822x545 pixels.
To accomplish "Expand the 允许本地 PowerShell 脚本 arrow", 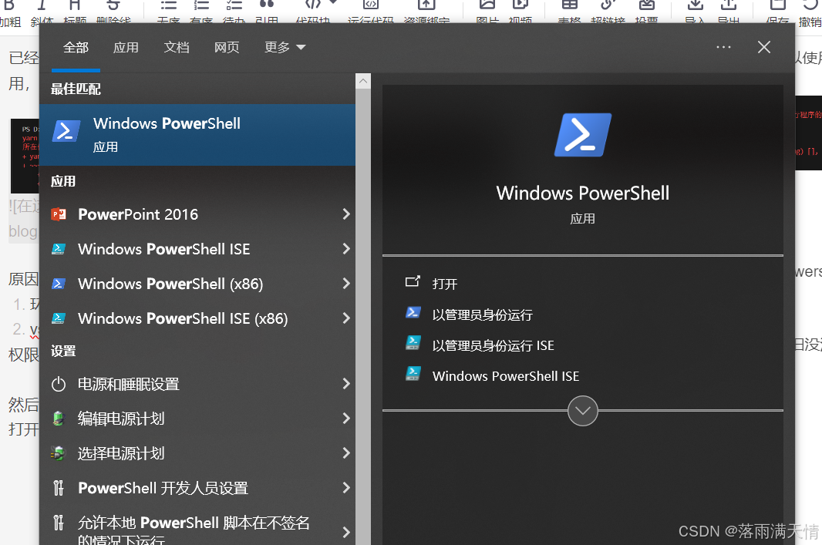I will point(346,532).
